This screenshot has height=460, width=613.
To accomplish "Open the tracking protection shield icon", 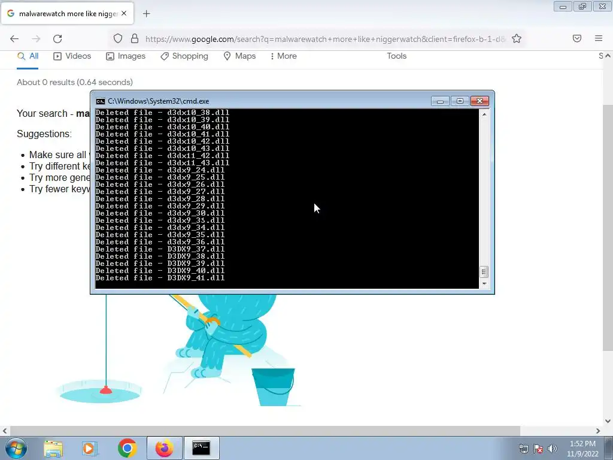I will point(118,38).
